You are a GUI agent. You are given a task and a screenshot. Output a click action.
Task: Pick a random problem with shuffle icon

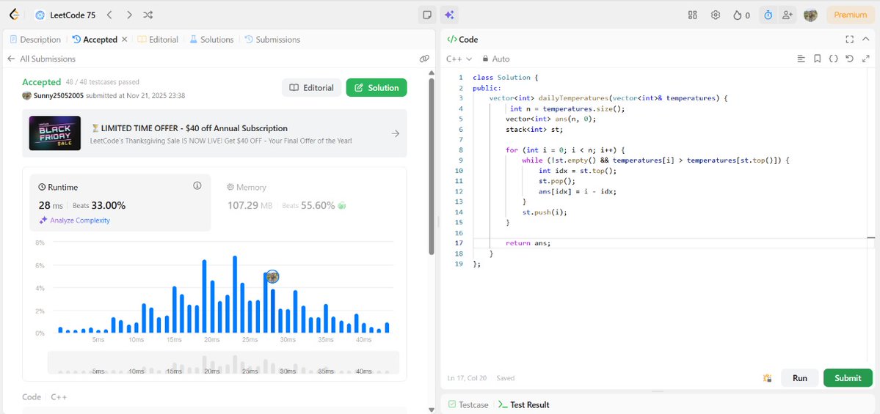click(148, 15)
